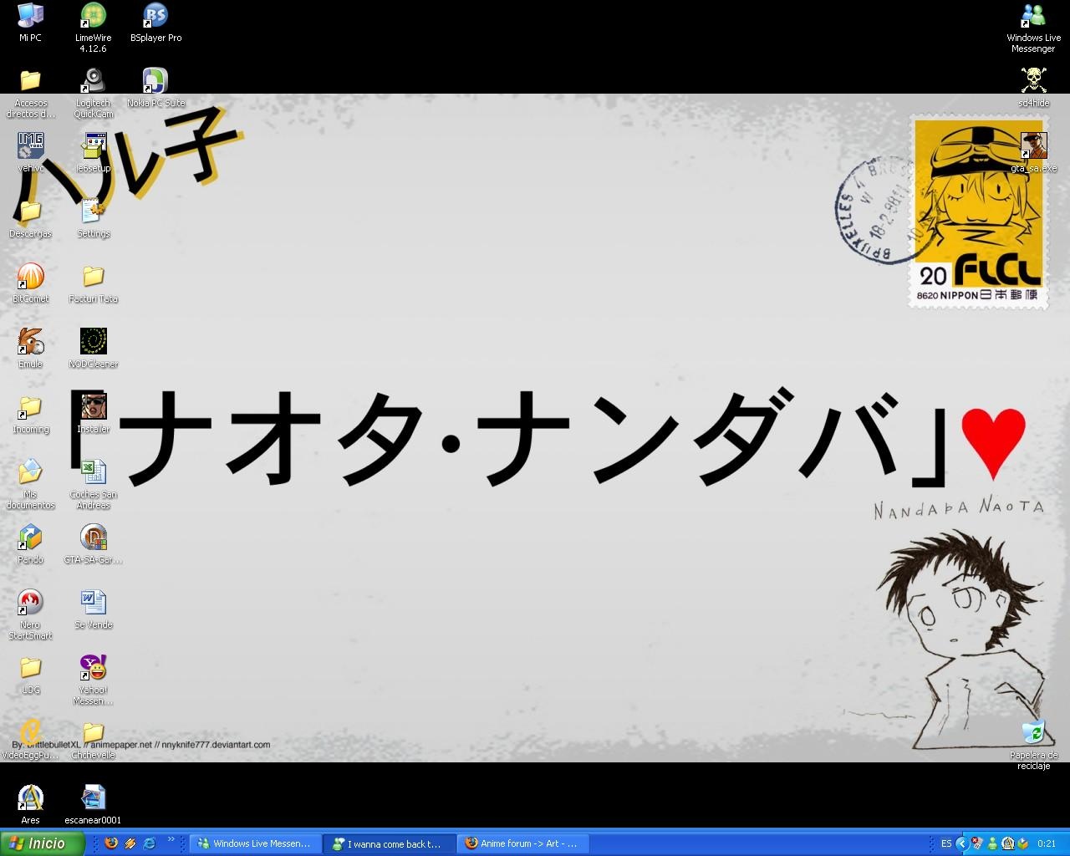
Task: Select the IMG tool desktop icon
Action: point(30,153)
